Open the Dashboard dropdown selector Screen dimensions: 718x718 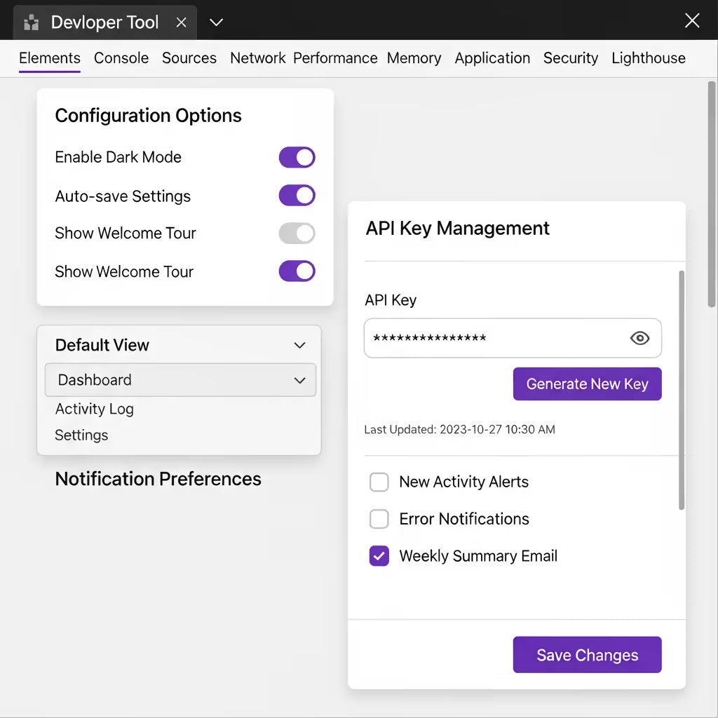click(180, 380)
